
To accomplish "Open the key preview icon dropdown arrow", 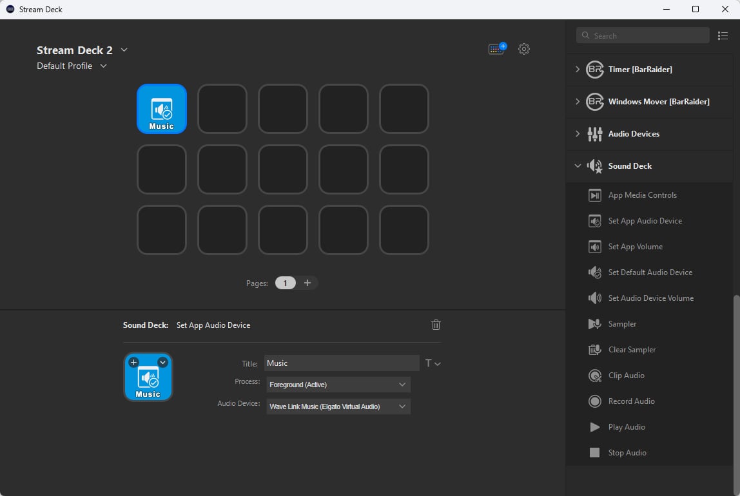I will [x=162, y=362].
